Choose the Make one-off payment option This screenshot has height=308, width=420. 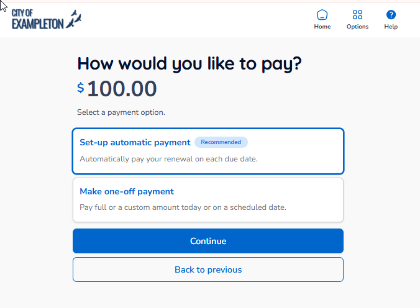(x=208, y=199)
